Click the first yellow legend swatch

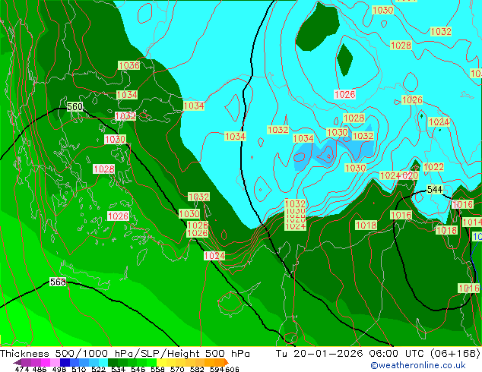click(161, 362)
